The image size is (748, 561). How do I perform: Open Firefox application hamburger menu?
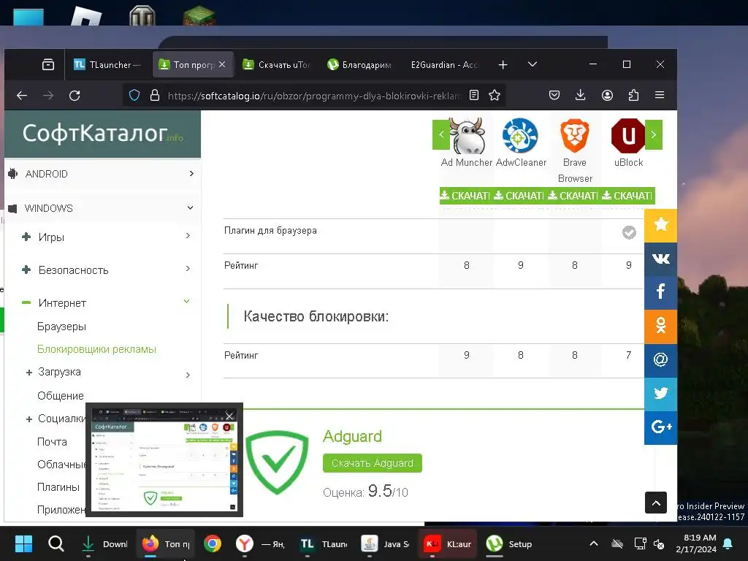(660, 95)
